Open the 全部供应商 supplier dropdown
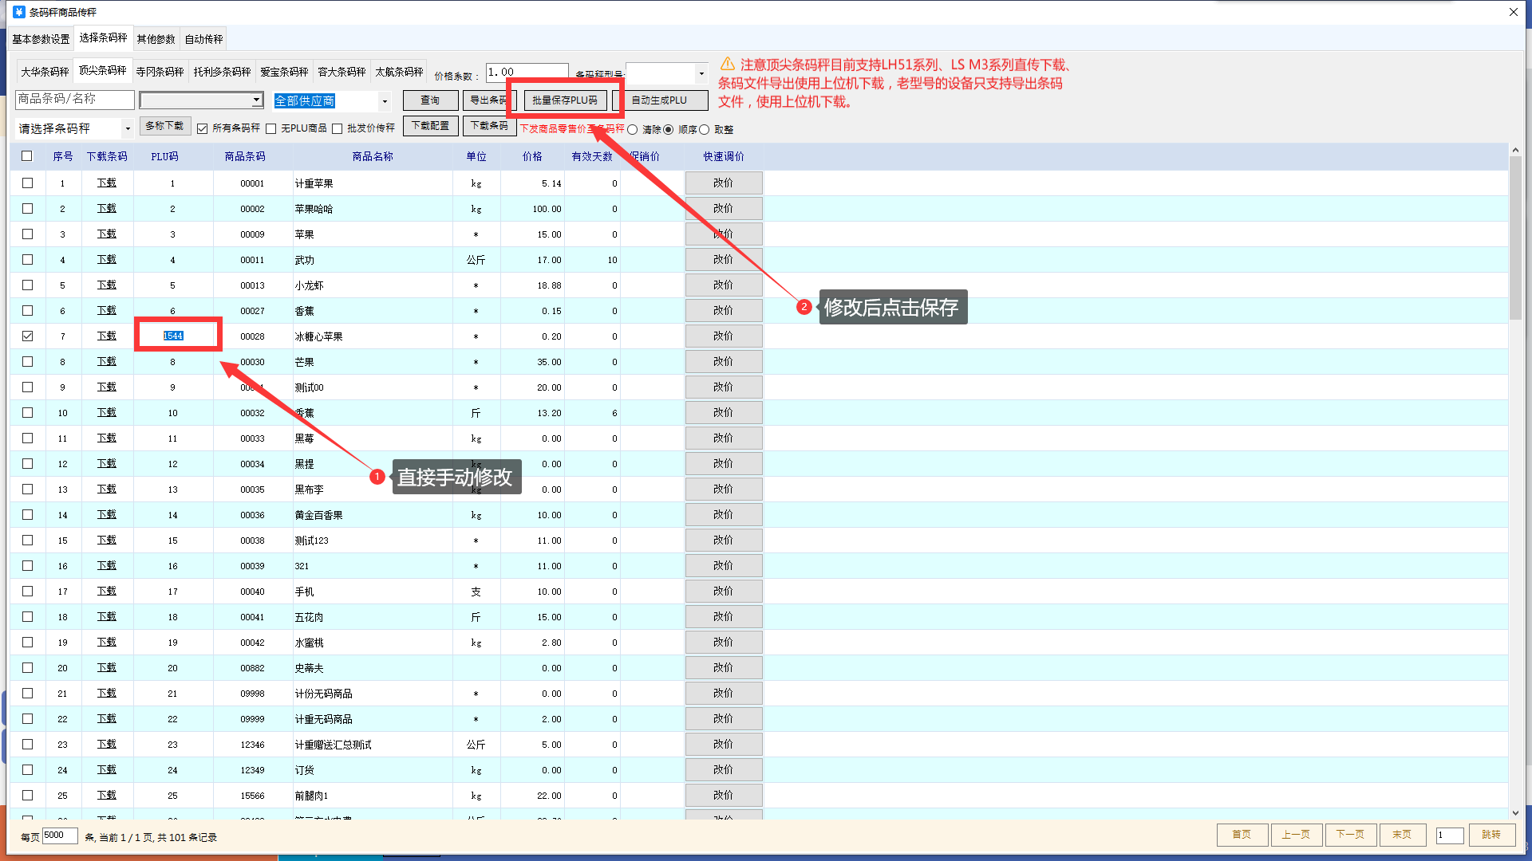 tap(385, 101)
